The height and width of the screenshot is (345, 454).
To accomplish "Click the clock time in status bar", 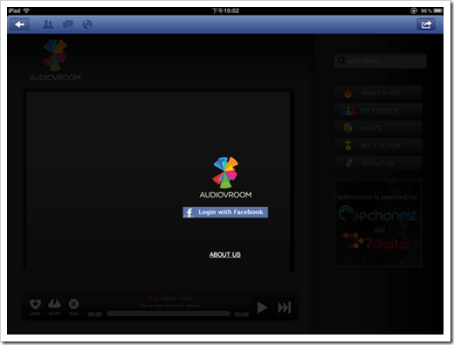I will click(x=225, y=10).
